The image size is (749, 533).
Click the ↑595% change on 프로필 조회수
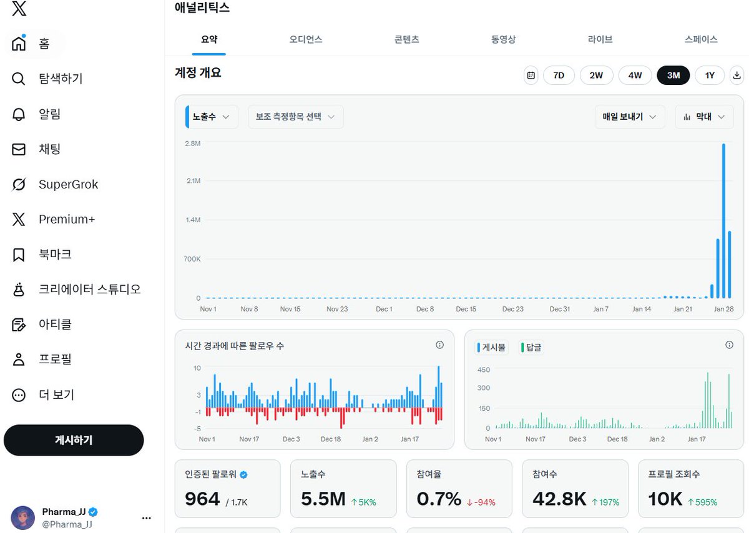(x=702, y=502)
